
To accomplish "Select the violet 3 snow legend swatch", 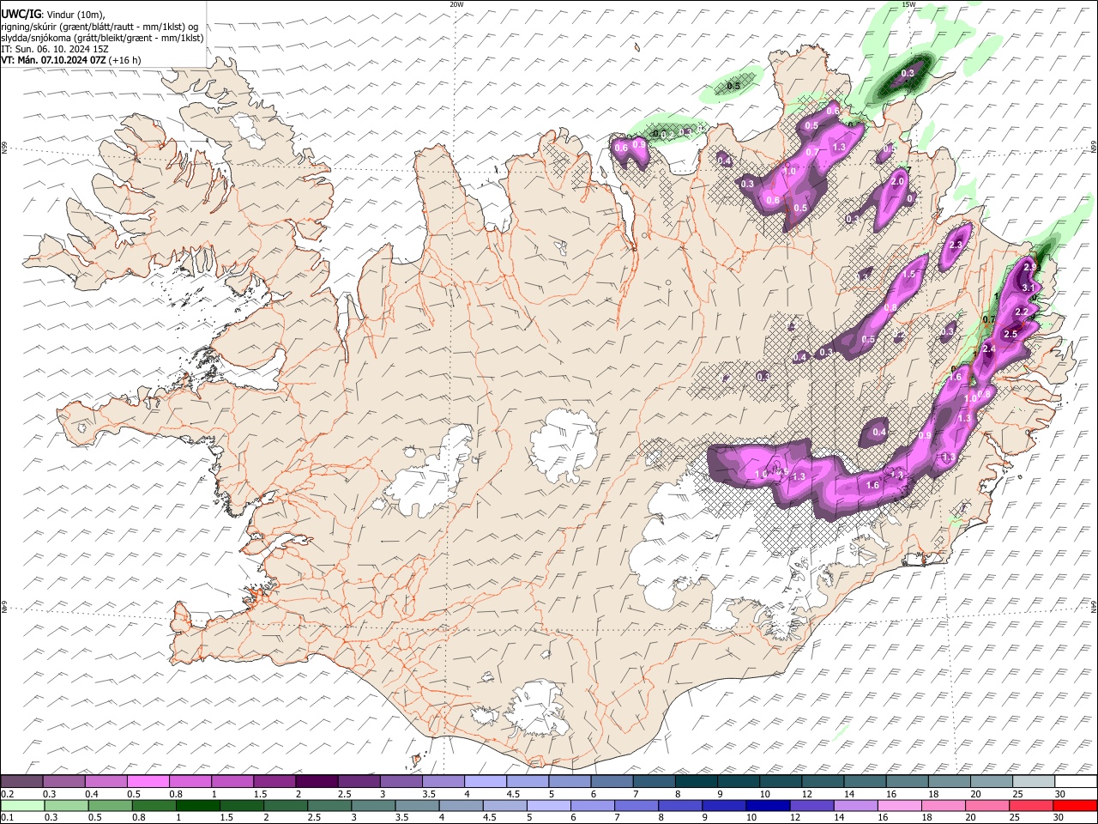I will pos(400,782).
